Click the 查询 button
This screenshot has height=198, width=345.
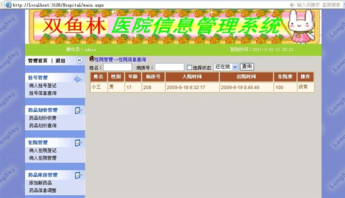click(x=247, y=67)
